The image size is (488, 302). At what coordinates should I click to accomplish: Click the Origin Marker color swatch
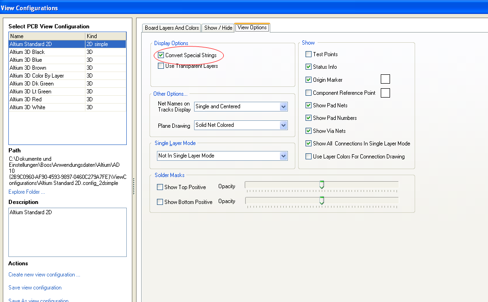pos(385,79)
